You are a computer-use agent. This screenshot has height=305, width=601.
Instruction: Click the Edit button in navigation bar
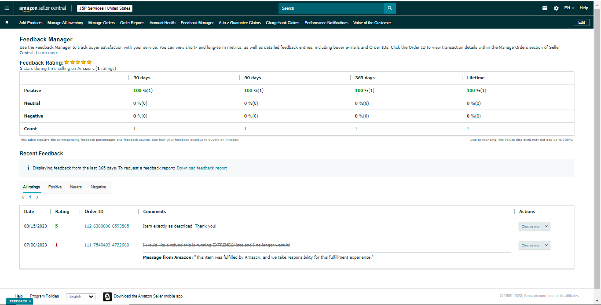pos(581,22)
